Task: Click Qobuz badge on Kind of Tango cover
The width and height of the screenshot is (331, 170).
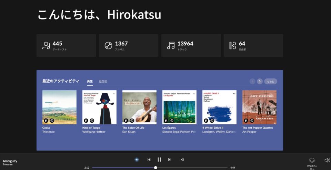Action: coord(92,121)
